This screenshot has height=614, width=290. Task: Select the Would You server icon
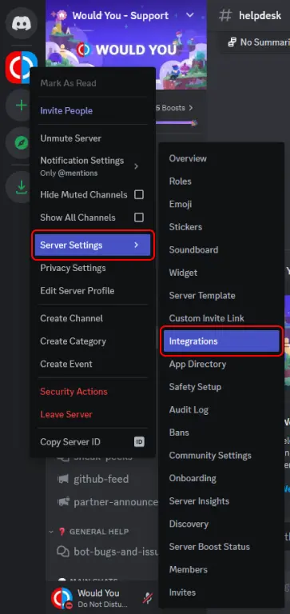pos(22,67)
